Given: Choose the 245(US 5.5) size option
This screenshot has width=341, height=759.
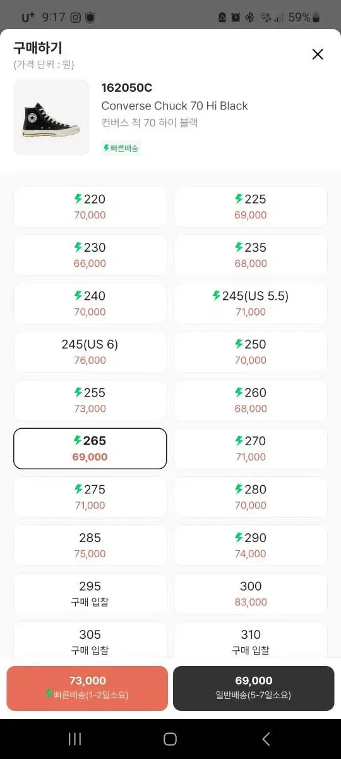Looking at the screenshot, I should click(x=251, y=304).
